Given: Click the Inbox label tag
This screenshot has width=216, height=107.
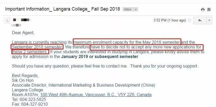Looking at the screenshot, I should (128, 9).
